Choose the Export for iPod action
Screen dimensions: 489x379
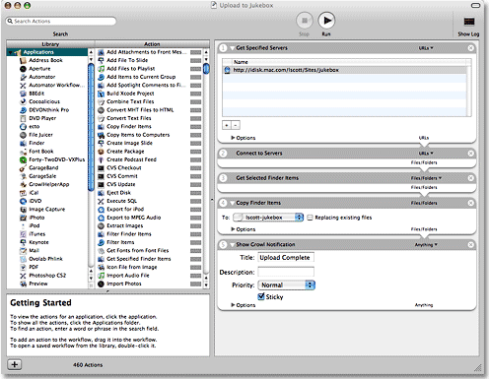[x=125, y=209]
